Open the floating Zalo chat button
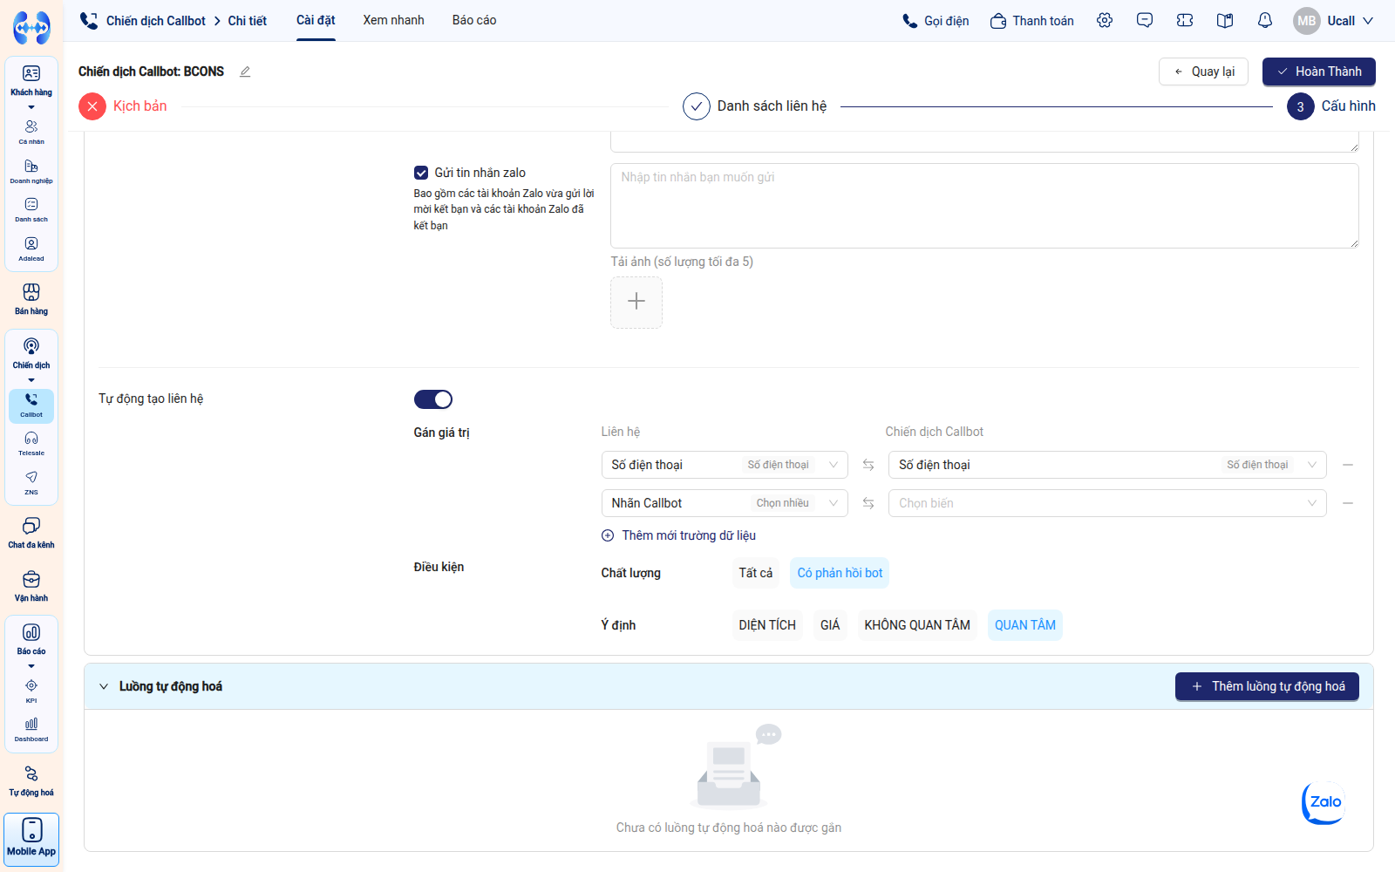 tap(1324, 802)
